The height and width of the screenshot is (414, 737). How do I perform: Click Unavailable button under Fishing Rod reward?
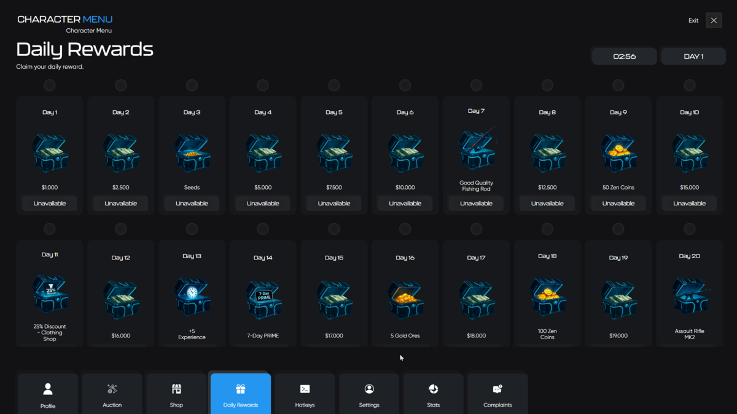(x=477, y=204)
